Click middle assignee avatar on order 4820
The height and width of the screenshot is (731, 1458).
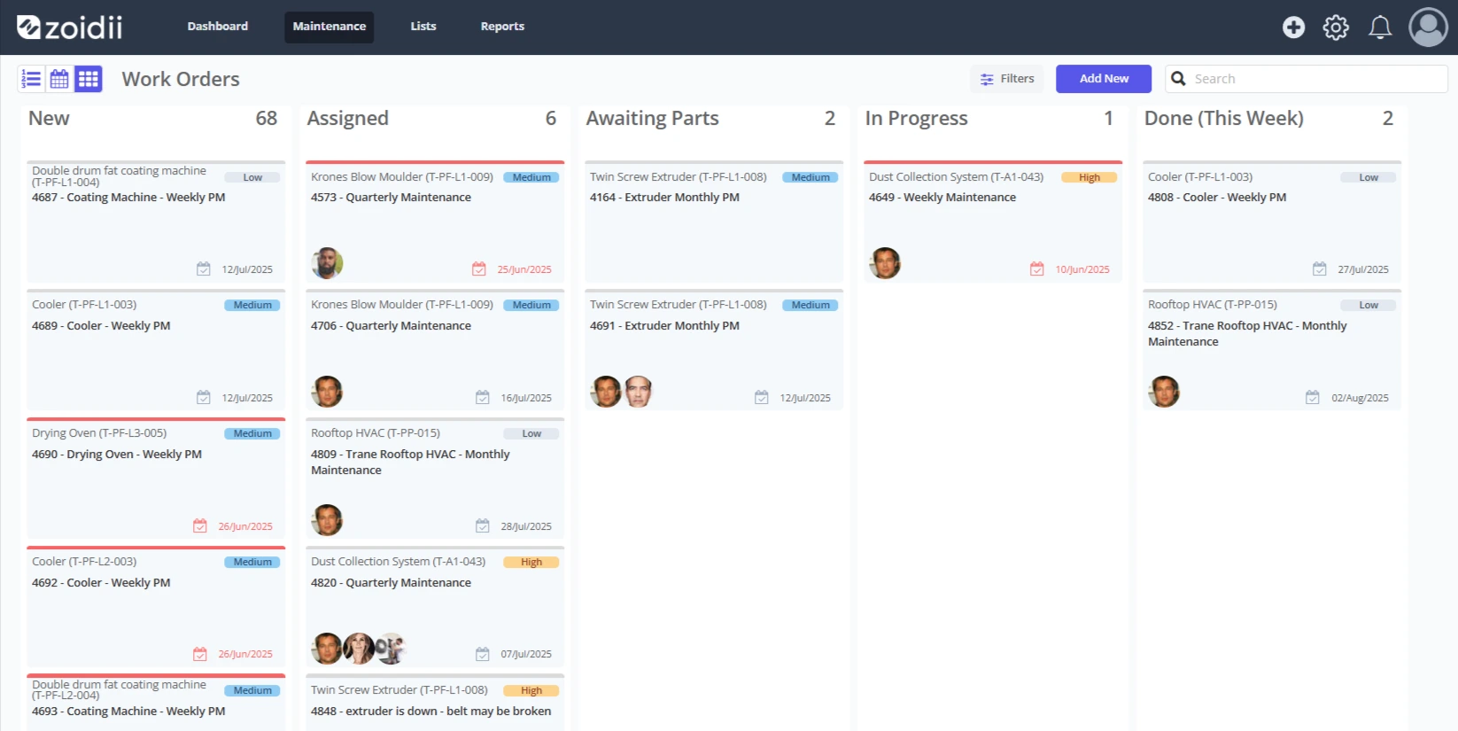click(x=359, y=649)
